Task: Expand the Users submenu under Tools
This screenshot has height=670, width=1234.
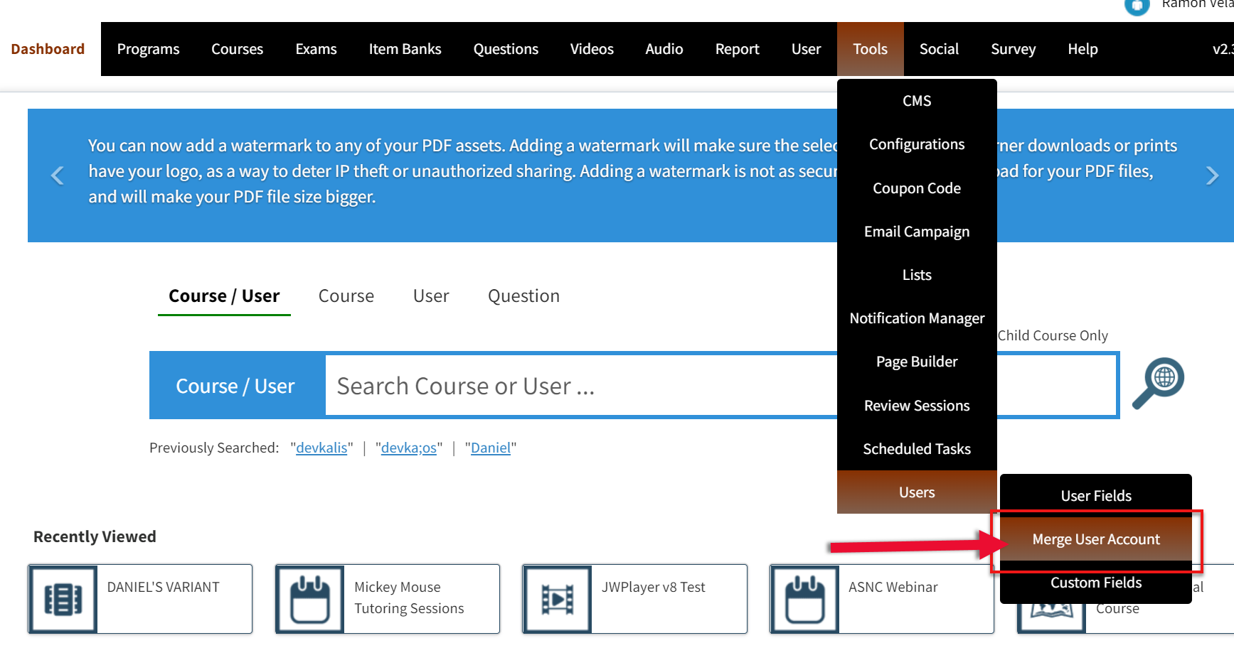Action: [916, 492]
